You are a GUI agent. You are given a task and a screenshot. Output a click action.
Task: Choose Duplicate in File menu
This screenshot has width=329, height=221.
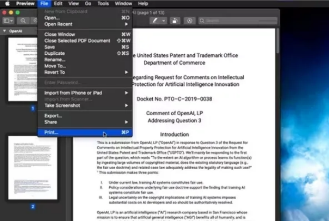[x=85, y=53]
